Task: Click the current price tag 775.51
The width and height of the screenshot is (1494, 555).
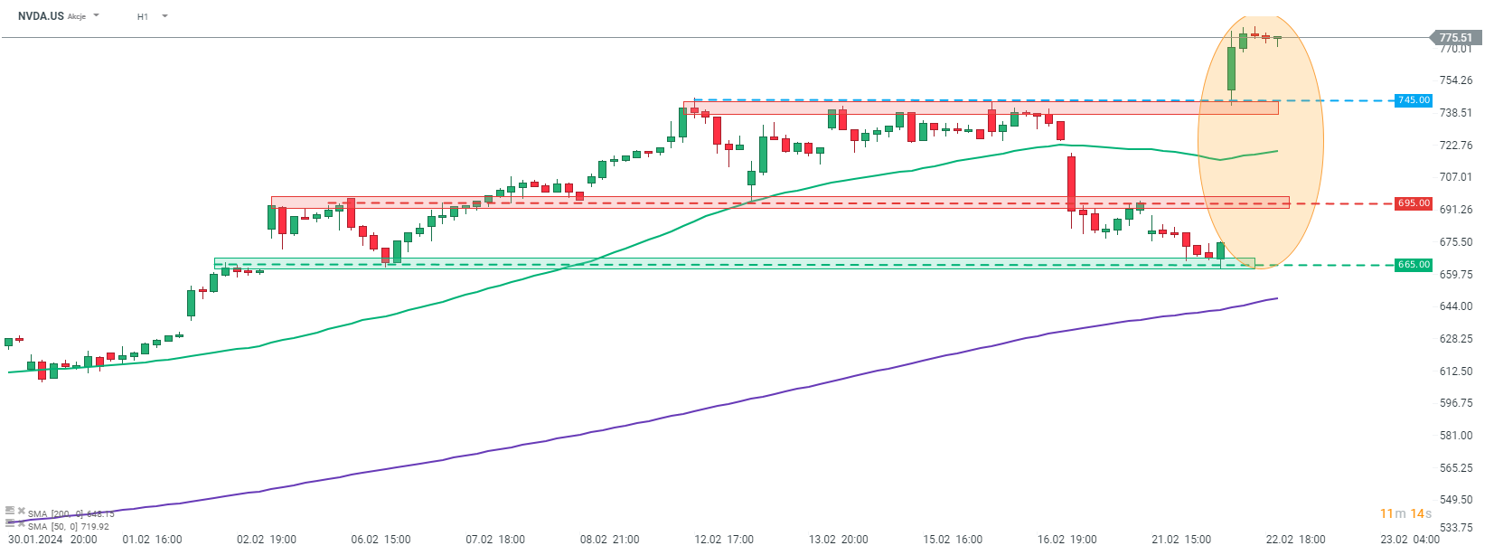Action: pos(1455,38)
